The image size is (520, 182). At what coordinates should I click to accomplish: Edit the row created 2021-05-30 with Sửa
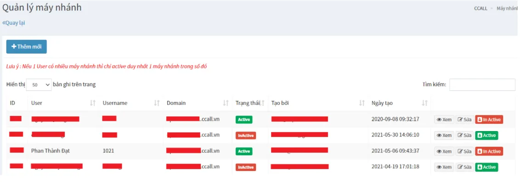coord(464,135)
